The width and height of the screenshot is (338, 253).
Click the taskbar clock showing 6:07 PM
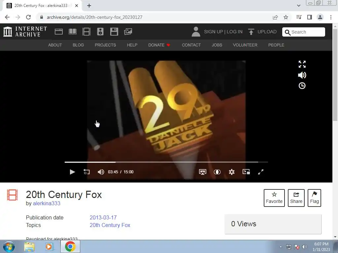321,247
